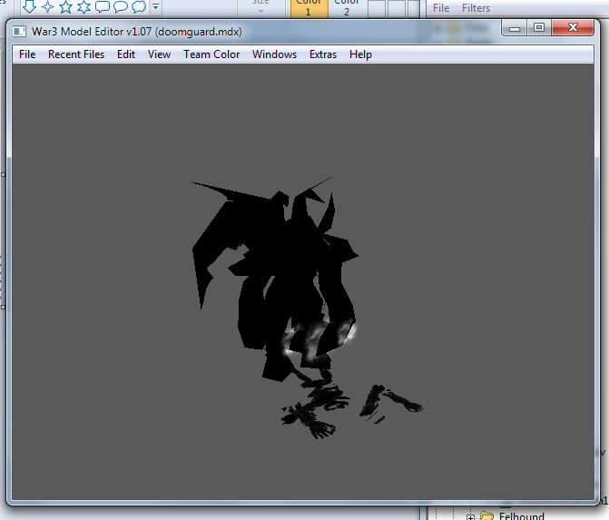Image resolution: width=609 pixels, height=520 pixels.
Task: Expand the Felhound folder tree node
Action: (x=470, y=516)
